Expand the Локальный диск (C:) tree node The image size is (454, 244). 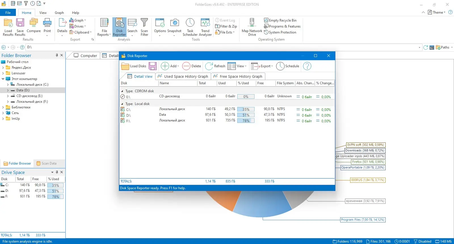[8, 85]
